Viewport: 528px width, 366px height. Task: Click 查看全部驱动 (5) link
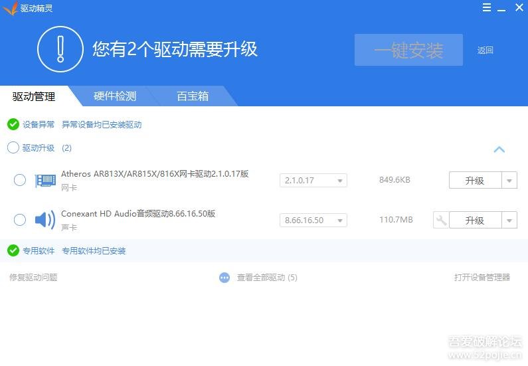pos(267,278)
